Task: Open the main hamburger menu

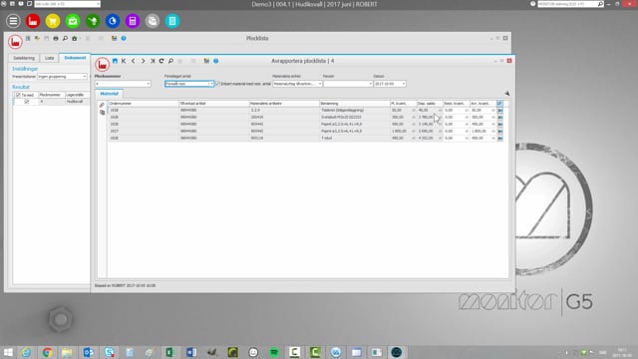Action: (x=13, y=21)
